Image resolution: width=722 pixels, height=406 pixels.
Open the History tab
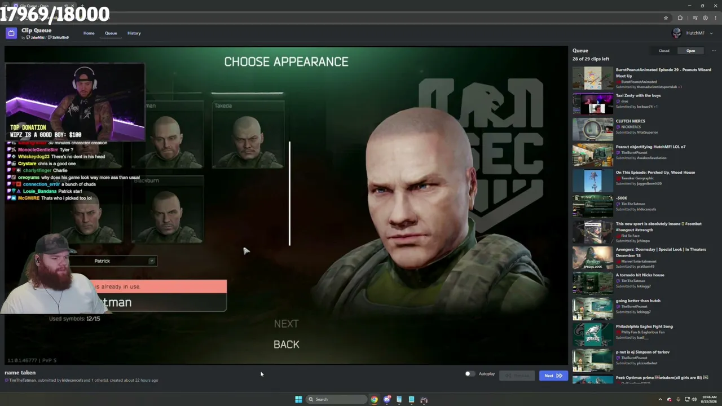coord(134,33)
